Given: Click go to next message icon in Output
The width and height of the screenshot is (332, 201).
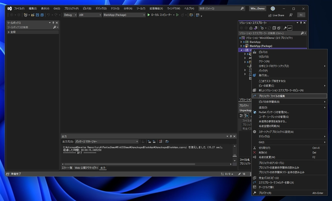Looking at the screenshot, I should coord(154,142).
